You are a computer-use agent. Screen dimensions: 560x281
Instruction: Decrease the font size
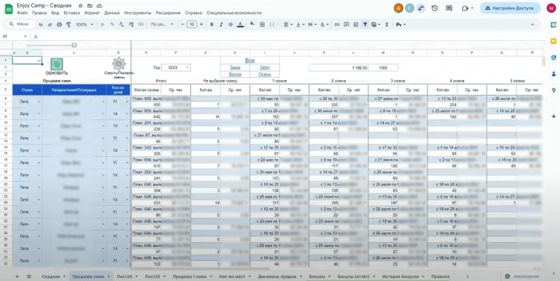pos(182,25)
